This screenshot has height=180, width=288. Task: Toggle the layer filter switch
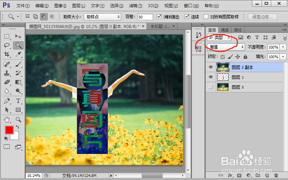pos(285,37)
